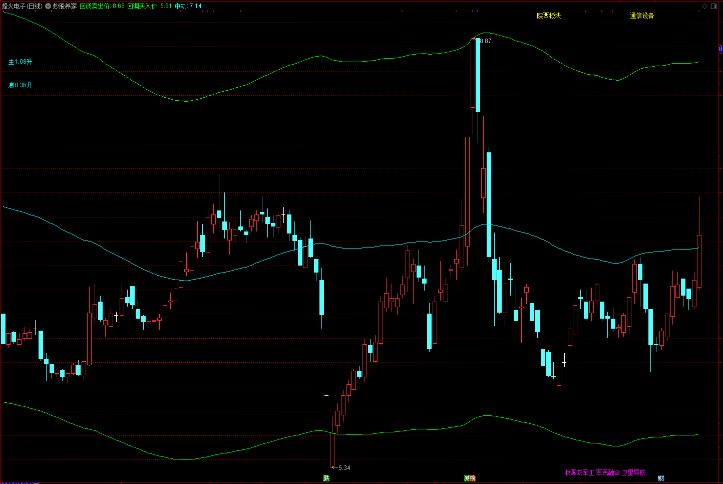The width and height of the screenshot is (723, 484).
Task: Open the 陕西板块 sector link
Action: click(549, 16)
